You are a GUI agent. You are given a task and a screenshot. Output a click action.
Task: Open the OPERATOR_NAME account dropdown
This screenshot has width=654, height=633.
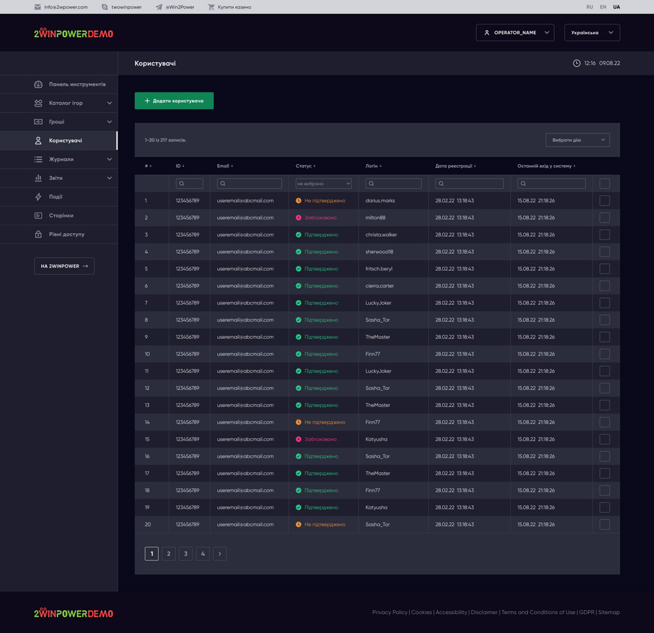point(515,33)
